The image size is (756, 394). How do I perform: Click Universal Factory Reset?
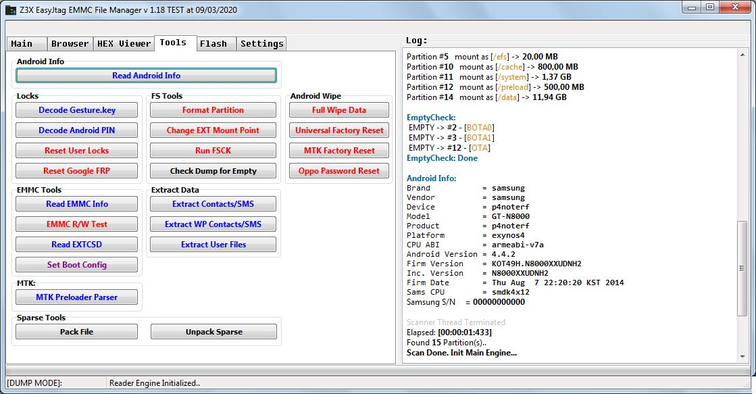339,130
